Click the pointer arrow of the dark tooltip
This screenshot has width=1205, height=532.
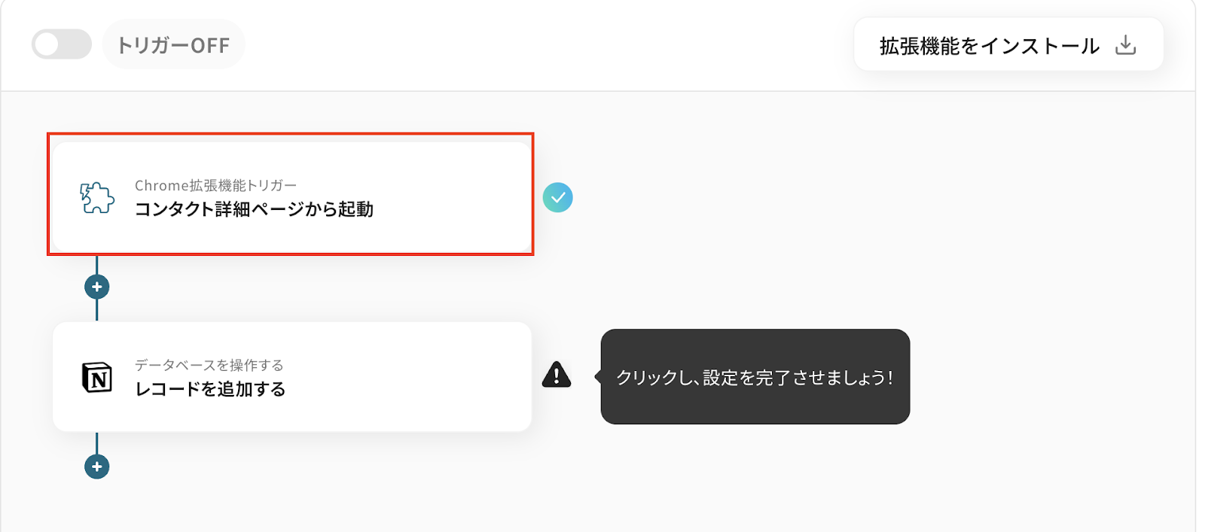598,376
